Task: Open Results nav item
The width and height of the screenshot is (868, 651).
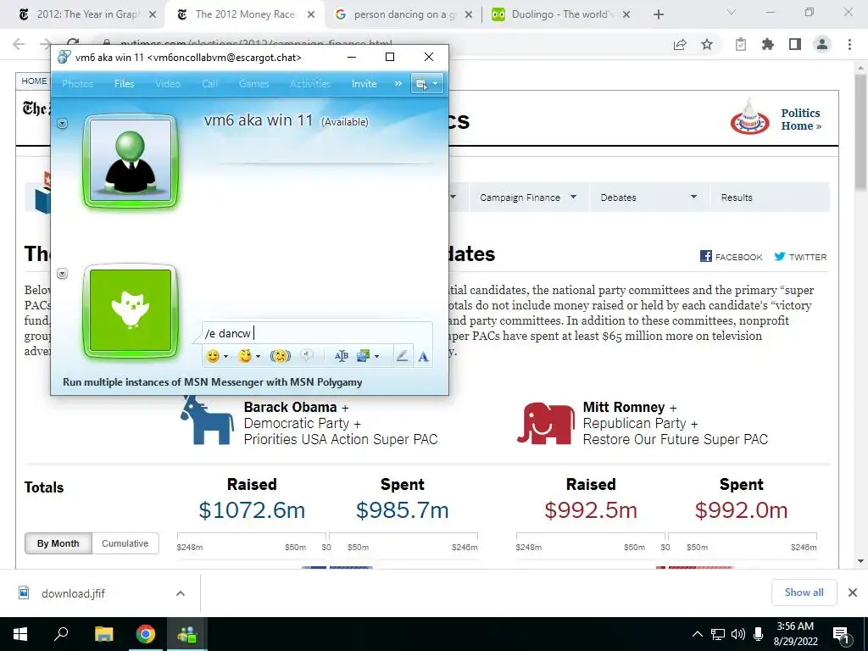Action: [x=737, y=198]
